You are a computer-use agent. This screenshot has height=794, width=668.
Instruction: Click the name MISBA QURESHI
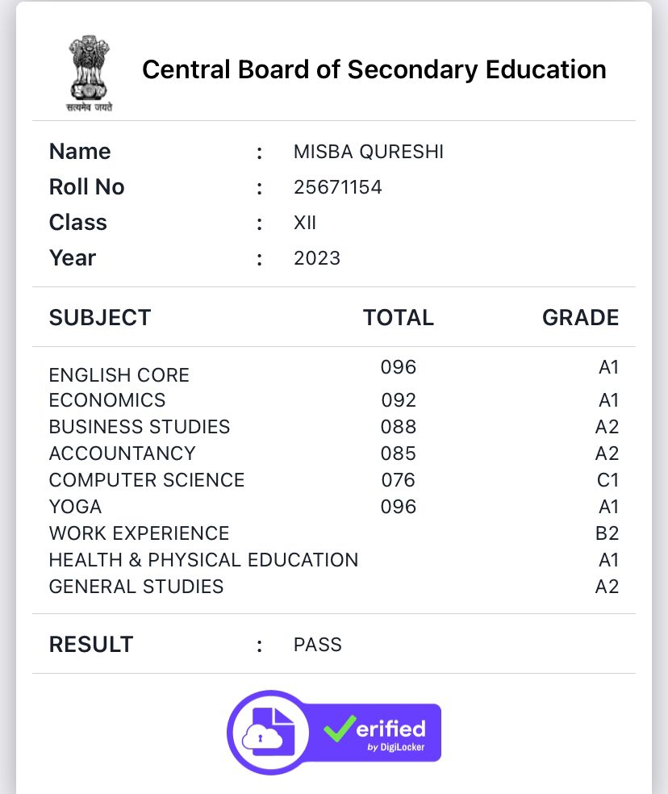[369, 152]
